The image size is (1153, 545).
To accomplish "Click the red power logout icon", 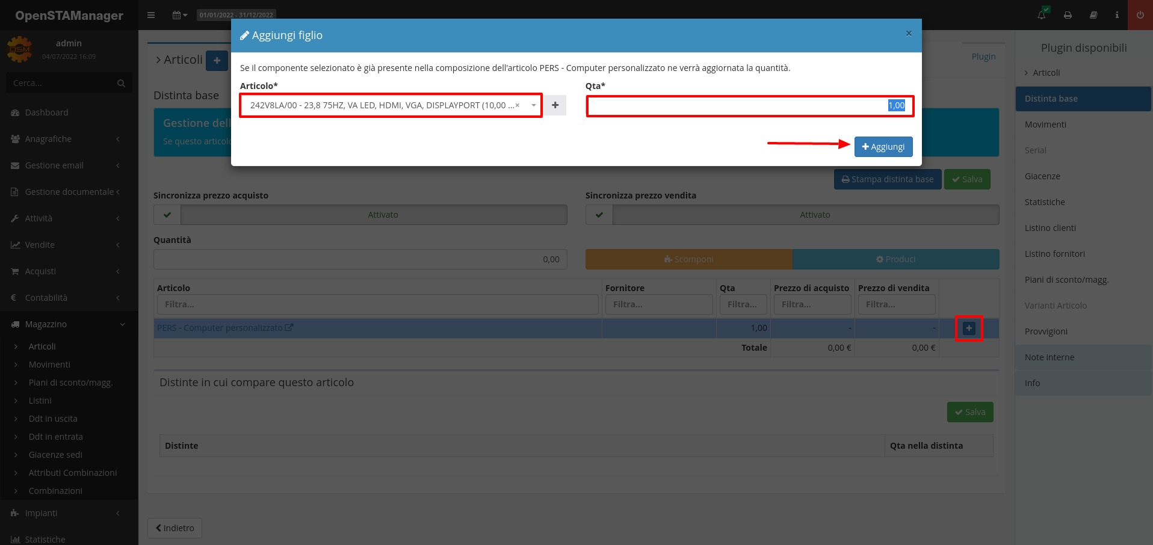I will [1140, 15].
